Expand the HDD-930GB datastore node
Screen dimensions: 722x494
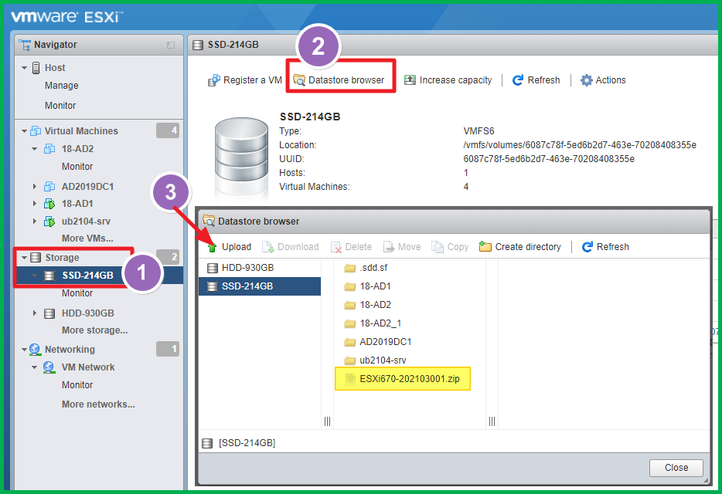point(35,313)
